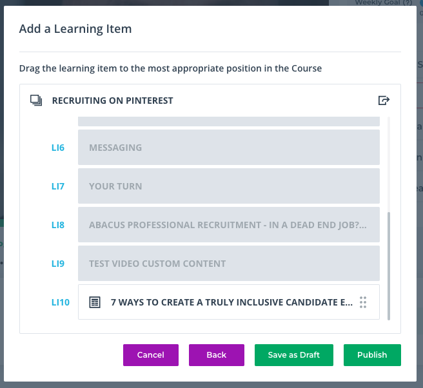The width and height of the screenshot is (423, 388).
Task: Open the course via export arrow icon
Action: 384,101
